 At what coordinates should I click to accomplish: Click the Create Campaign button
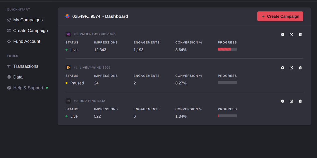click(280, 16)
